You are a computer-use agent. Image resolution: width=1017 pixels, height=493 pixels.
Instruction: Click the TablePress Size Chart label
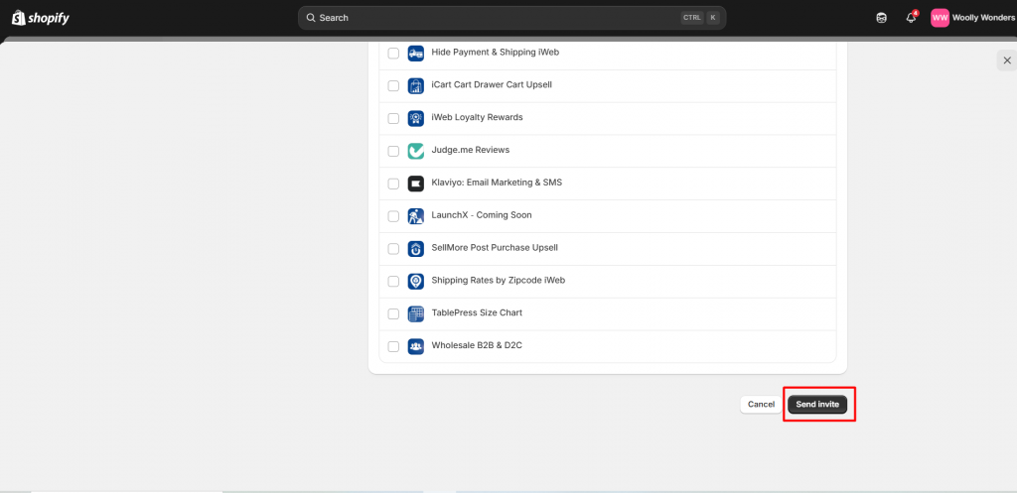tap(477, 312)
